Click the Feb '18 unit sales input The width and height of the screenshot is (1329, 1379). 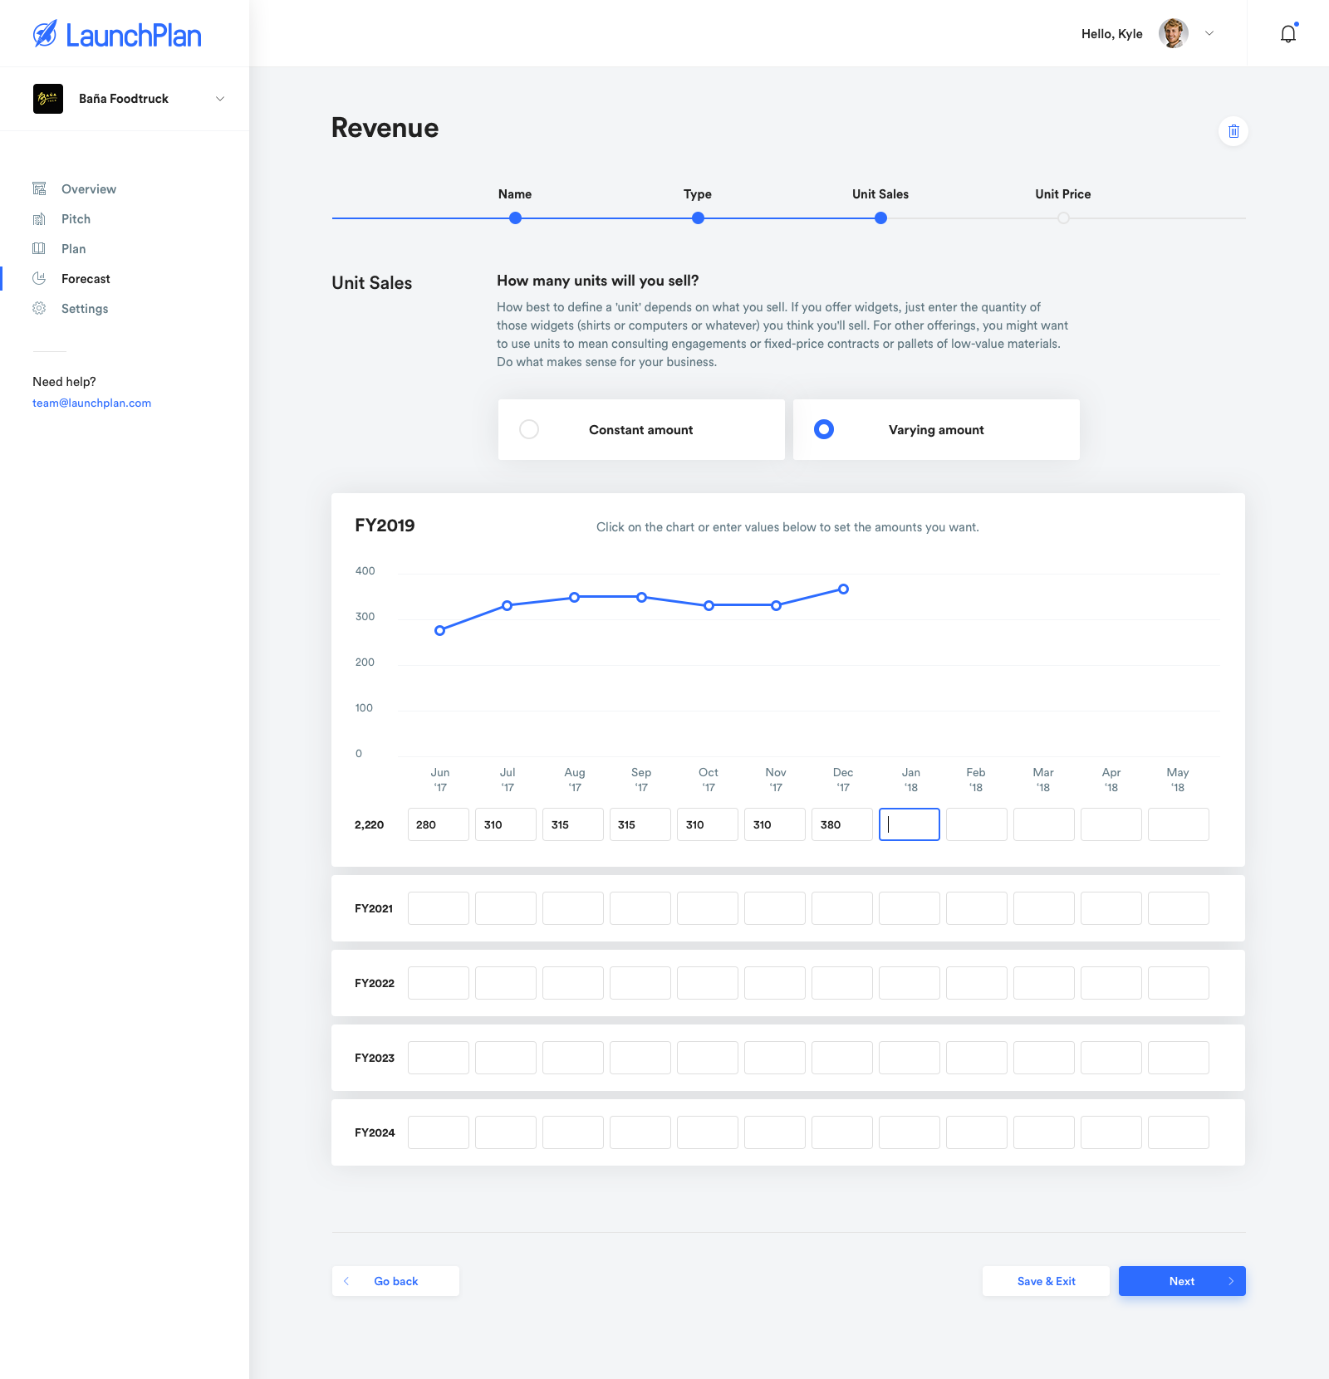[x=976, y=824]
